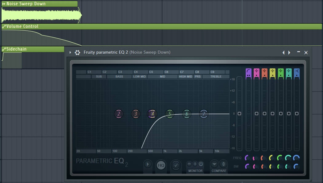Toggle the checkmark view band tokens button
The image size is (323, 183).
(x=176, y=165)
